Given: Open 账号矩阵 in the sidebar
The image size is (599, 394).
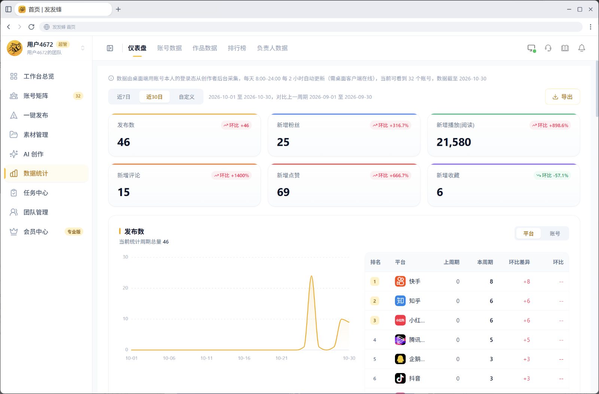Looking at the screenshot, I should pyautogui.click(x=46, y=96).
